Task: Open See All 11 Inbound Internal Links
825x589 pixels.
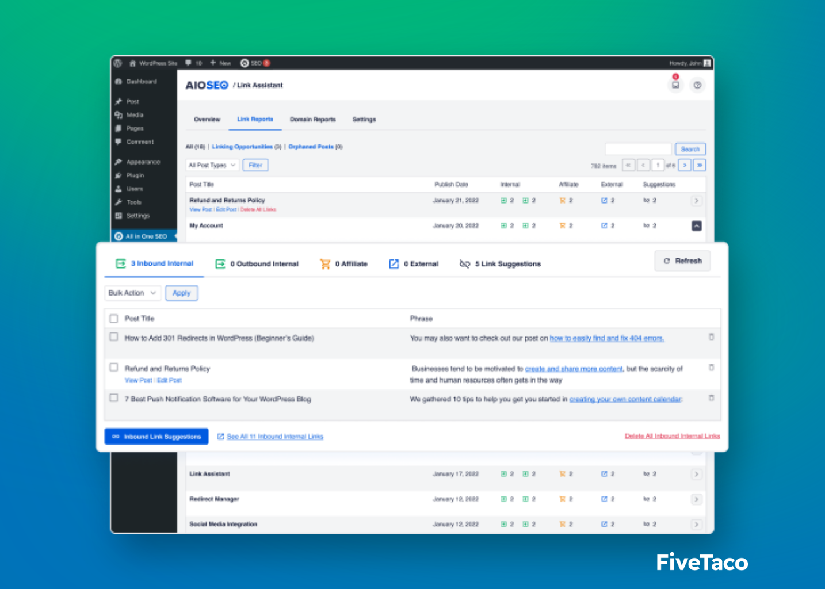Action: (x=270, y=437)
